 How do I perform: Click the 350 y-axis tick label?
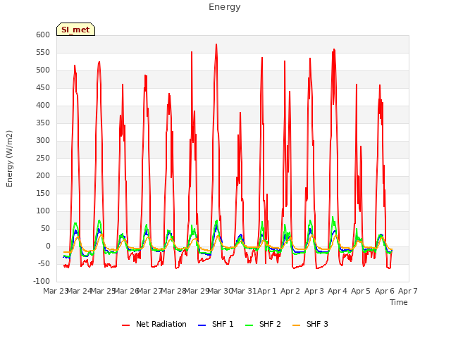point(43,123)
